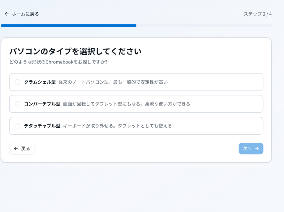The height and width of the screenshot is (212, 284).
Task: Click the コンバーチブル型 bold option label
Action: pyautogui.click(x=42, y=104)
